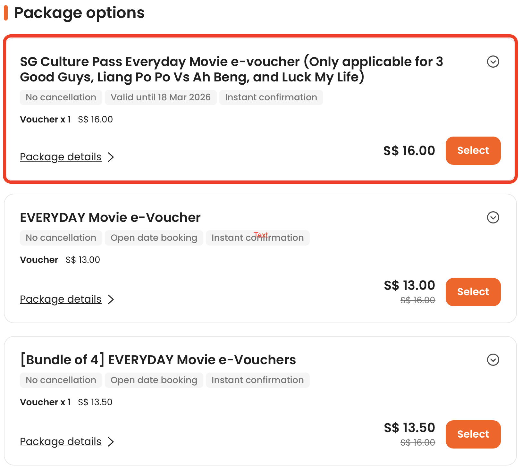Click arrow icon beside SG Culture Pass details
The height and width of the screenshot is (470, 522).
click(111, 157)
